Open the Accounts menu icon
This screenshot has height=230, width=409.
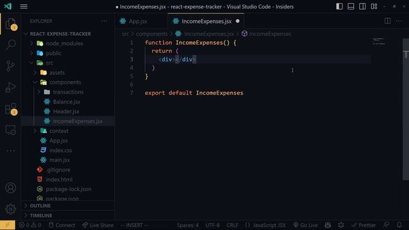[x=10, y=188]
